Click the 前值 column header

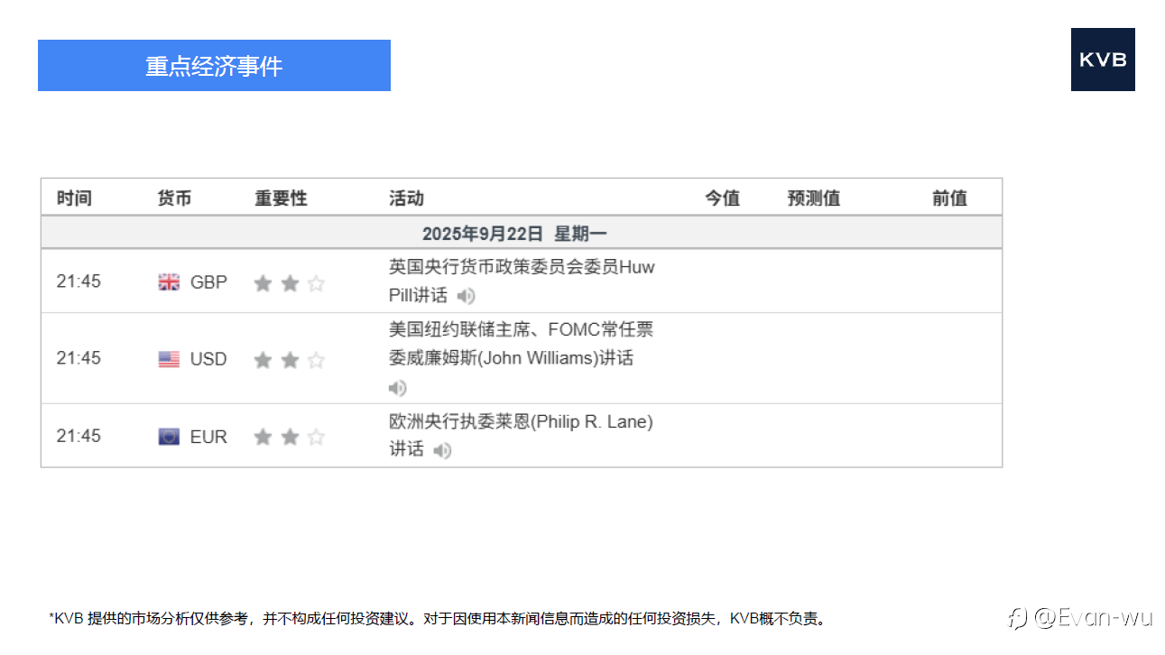click(x=949, y=198)
